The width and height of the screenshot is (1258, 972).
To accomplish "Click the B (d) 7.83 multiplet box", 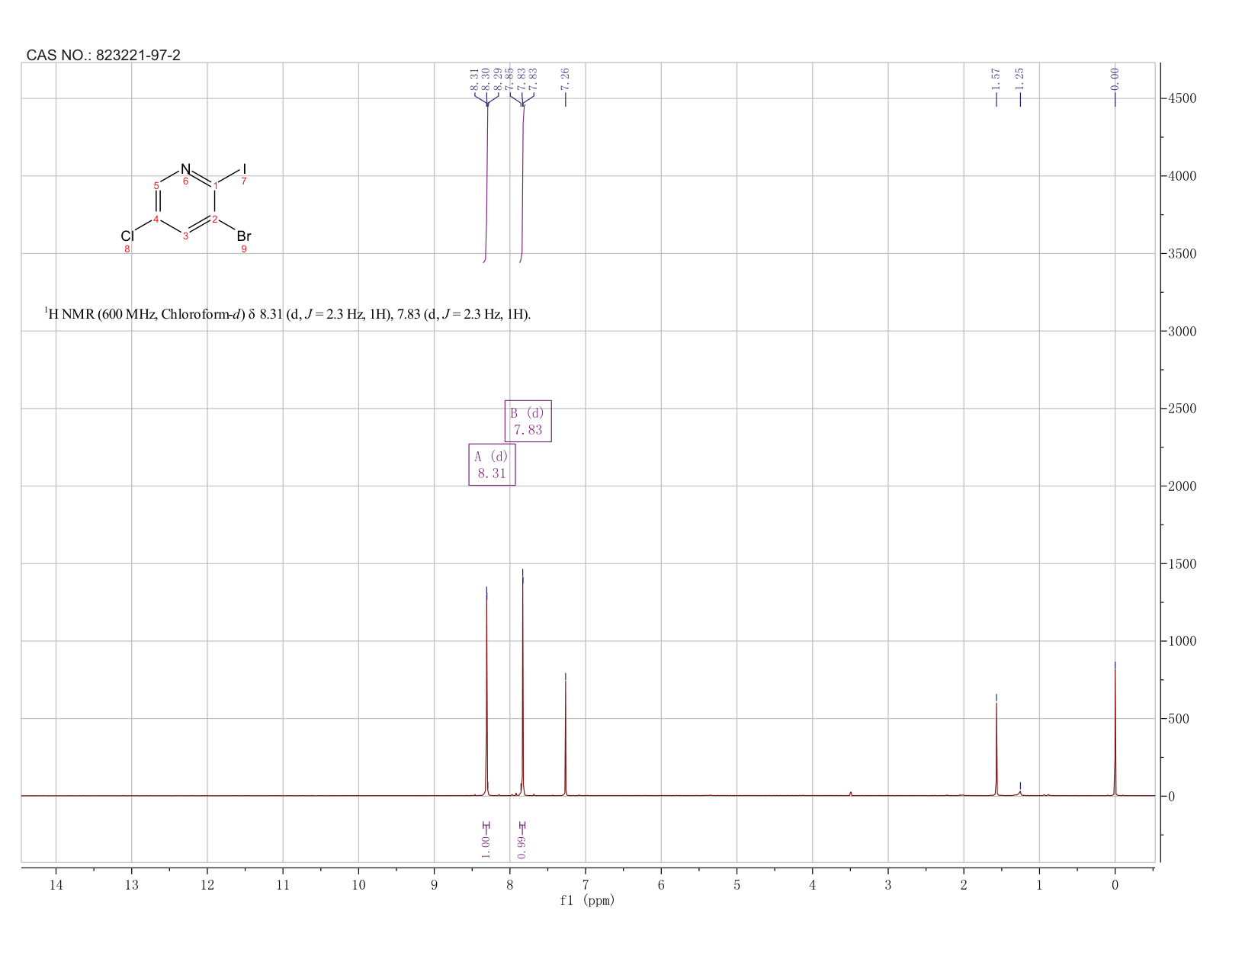I will (x=528, y=421).
